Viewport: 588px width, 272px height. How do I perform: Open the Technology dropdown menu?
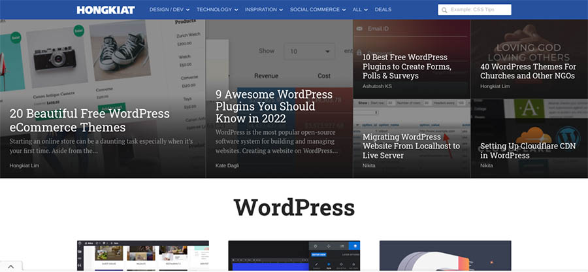coord(217,10)
